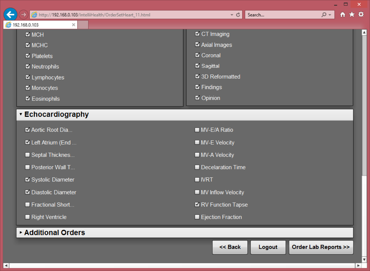Click the vertical scrollbar down arrow
The height and width of the screenshot is (271, 370).
(x=364, y=260)
